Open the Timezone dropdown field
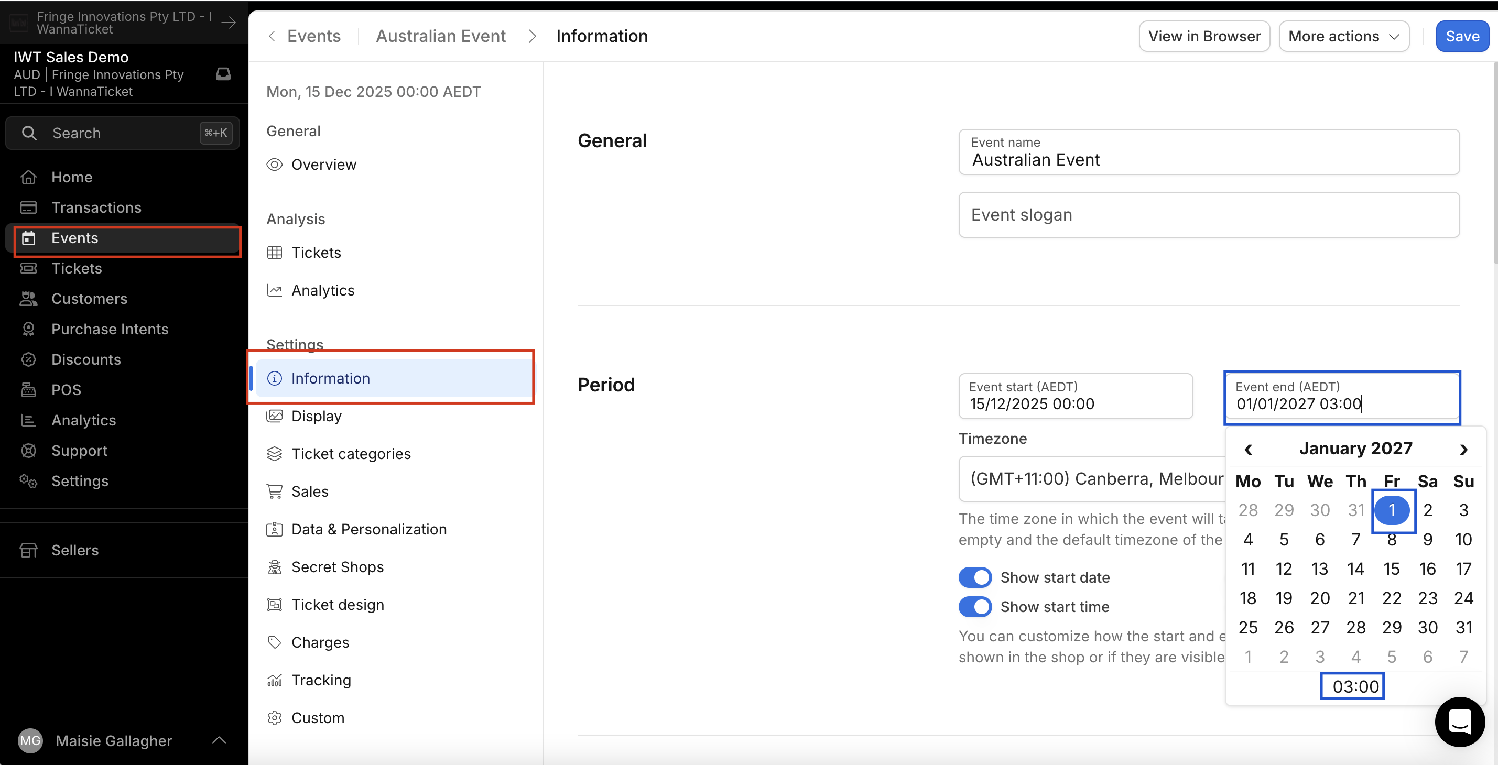Screen dimensions: 1498x765 tap(1091, 478)
